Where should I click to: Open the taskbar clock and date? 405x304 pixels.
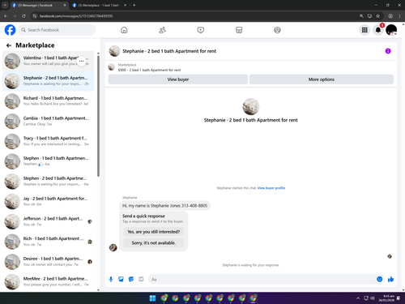[386, 298]
